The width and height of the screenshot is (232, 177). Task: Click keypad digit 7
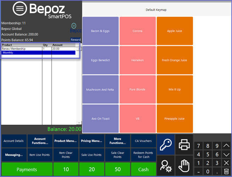pos(199,146)
